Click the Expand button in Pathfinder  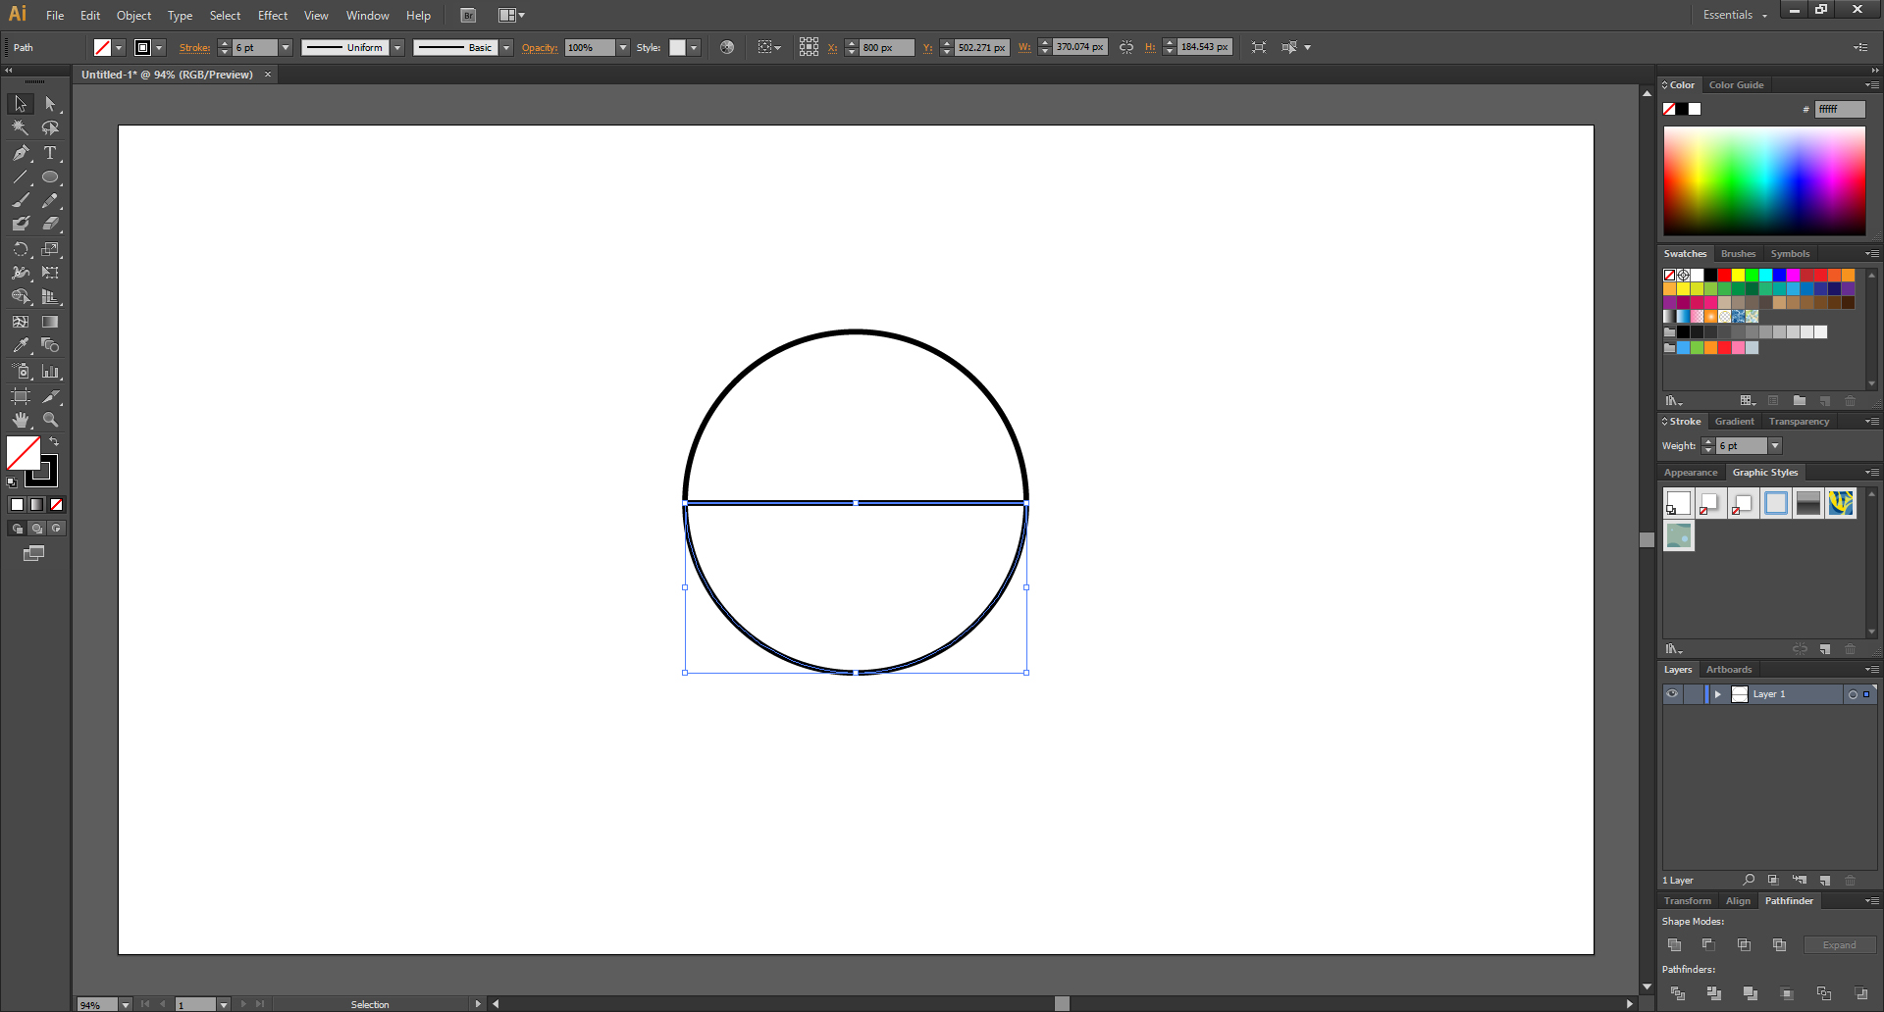coord(1840,945)
